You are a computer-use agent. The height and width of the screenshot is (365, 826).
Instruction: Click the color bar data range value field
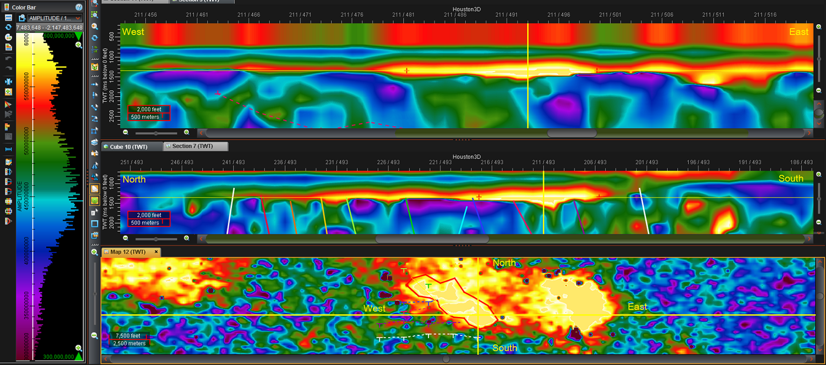(x=50, y=28)
